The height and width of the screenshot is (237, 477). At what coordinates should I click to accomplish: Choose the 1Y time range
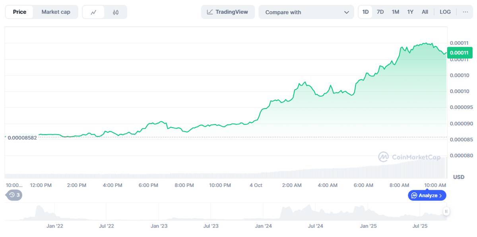410,12
